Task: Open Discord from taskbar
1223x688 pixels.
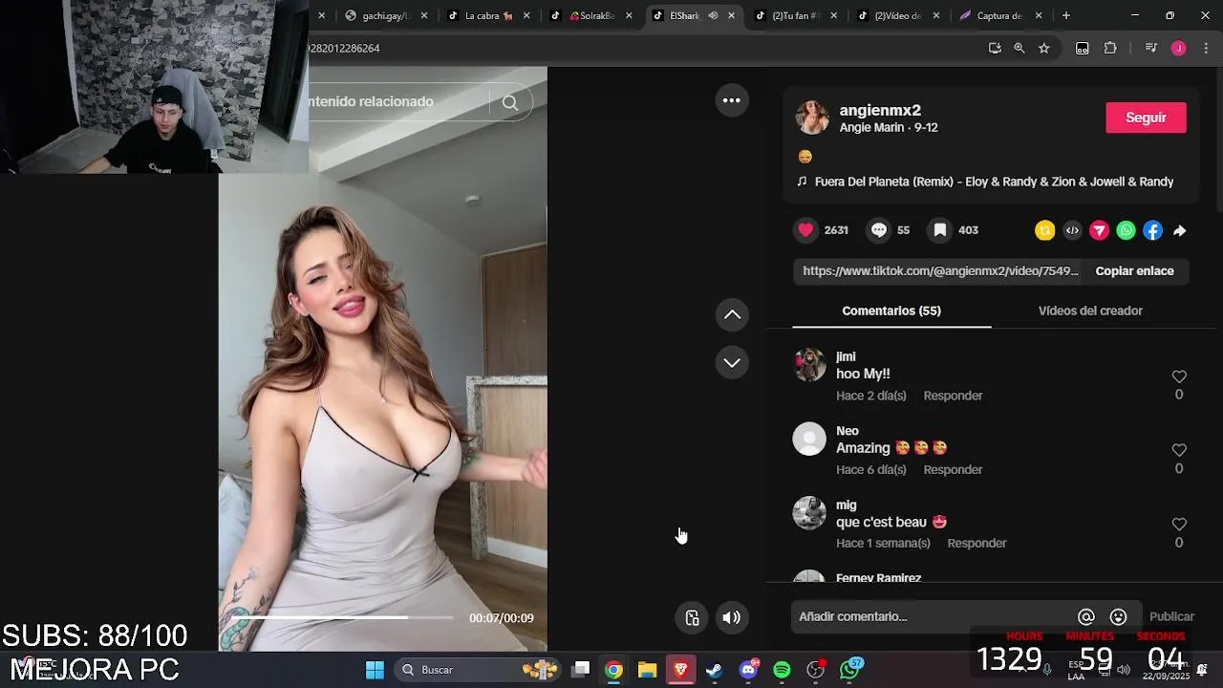Action: point(749,670)
